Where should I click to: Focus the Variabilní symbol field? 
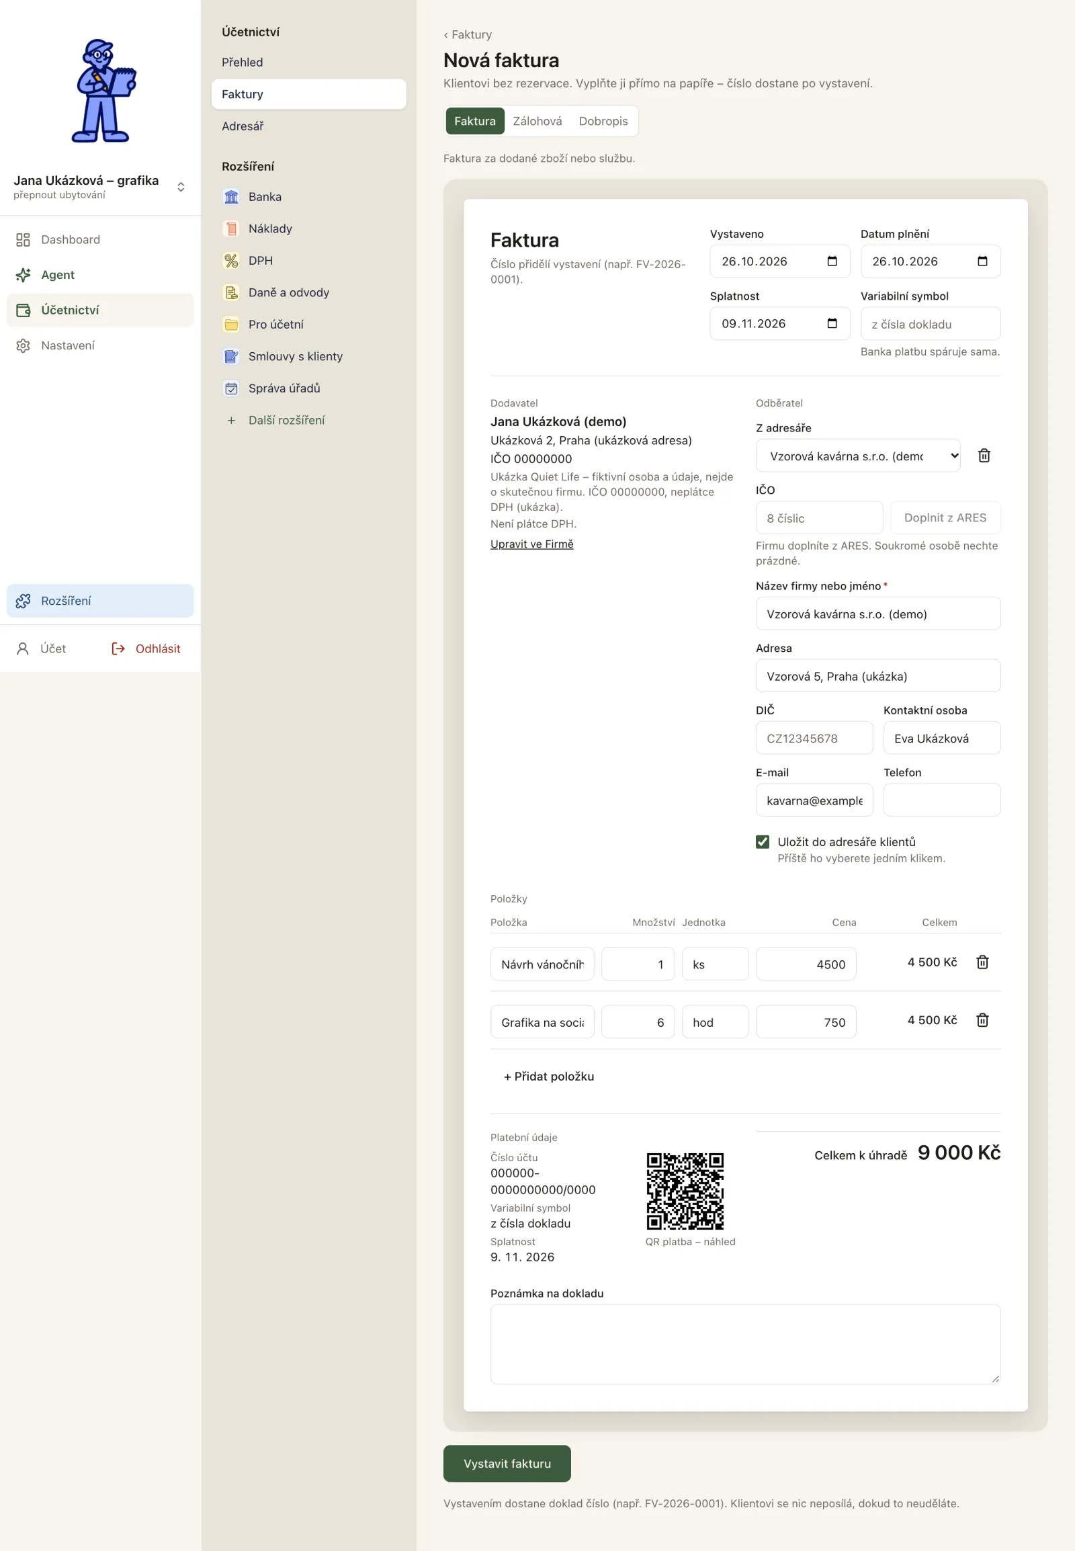tap(930, 324)
